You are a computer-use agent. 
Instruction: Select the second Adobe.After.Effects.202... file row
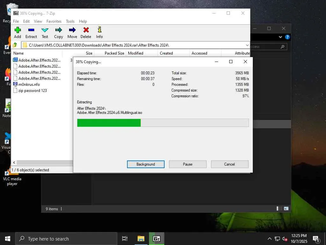[39, 66]
